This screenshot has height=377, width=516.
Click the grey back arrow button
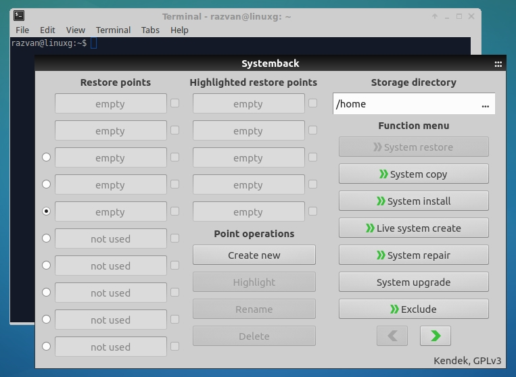392,336
